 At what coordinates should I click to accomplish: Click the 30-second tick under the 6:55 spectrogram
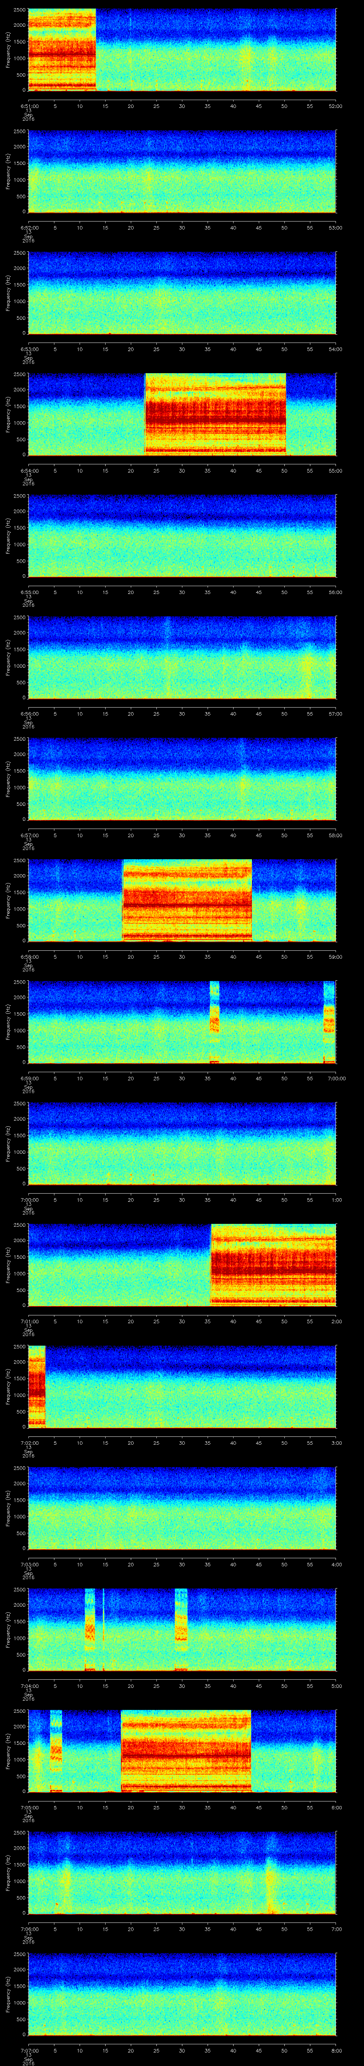point(182,592)
